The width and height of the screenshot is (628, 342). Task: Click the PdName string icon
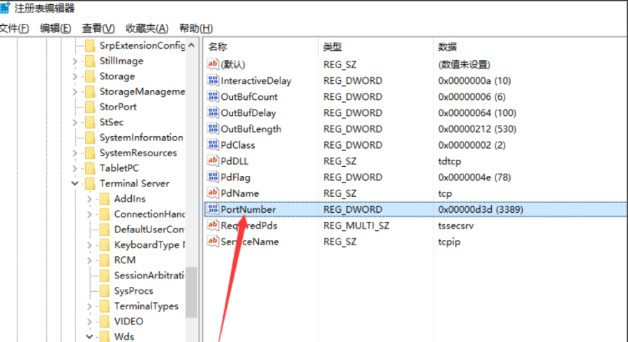coord(214,193)
